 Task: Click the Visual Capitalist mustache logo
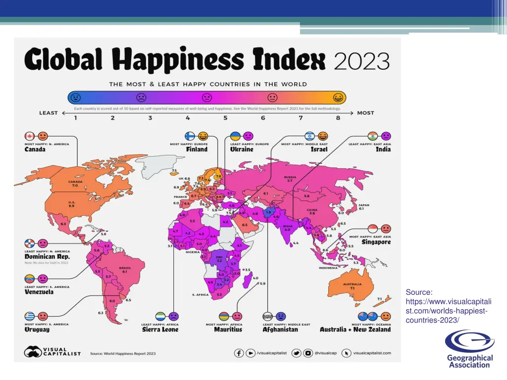coord(33,352)
